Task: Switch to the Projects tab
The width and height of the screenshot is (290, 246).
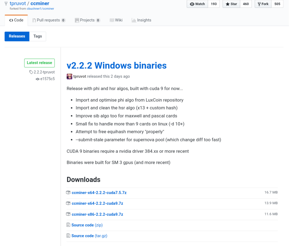Action: click(88, 20)
